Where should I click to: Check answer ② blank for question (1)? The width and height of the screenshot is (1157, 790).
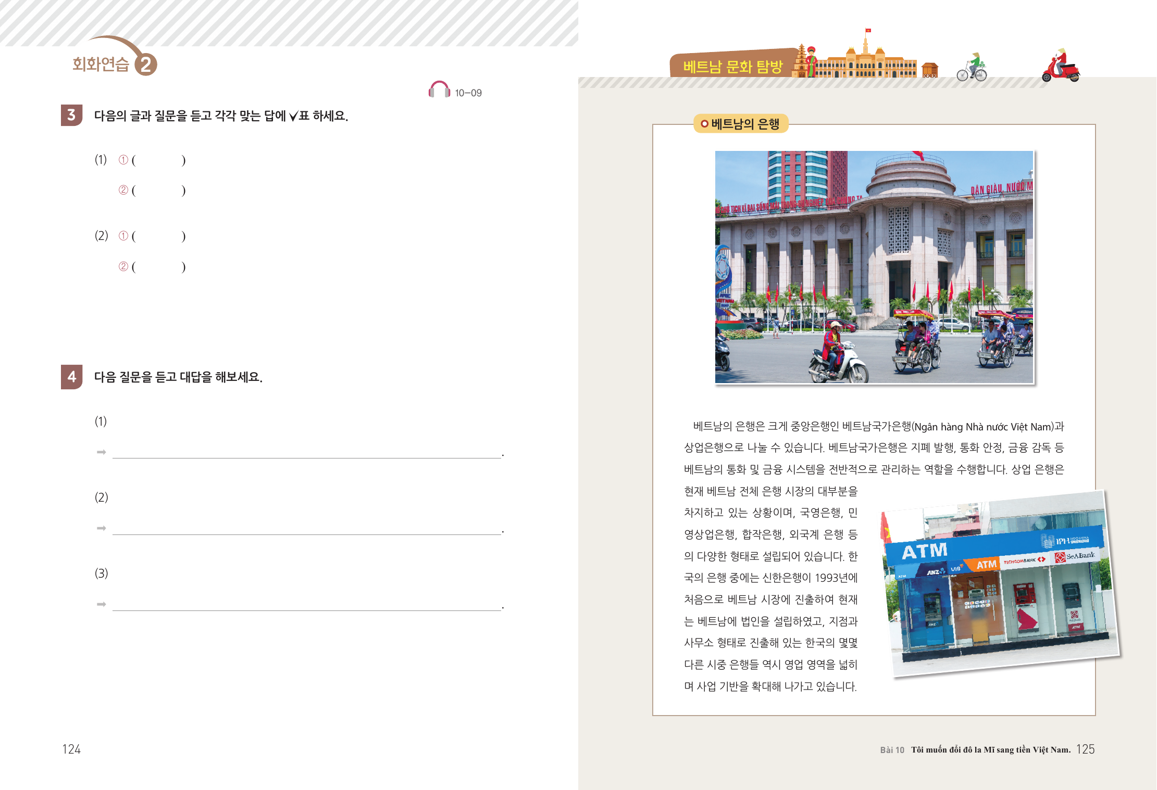click(158, 190)
